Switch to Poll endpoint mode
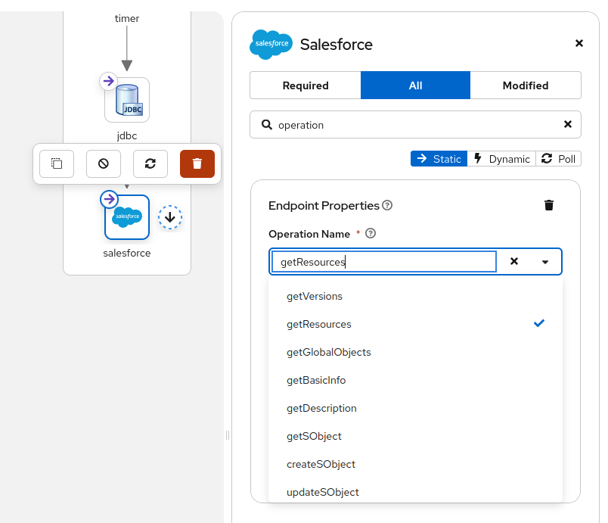 tap(559, 159)
